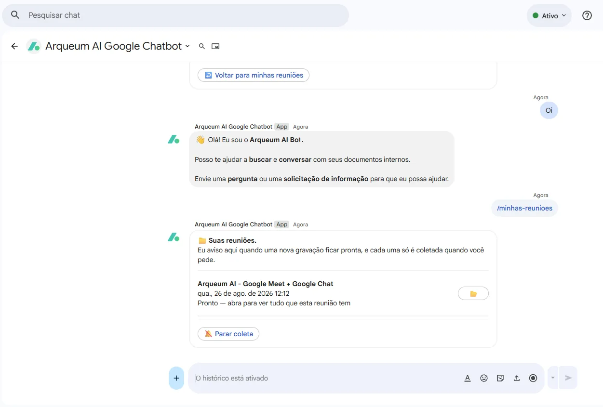The image size is (603, 407).
Task: Click the upload file icon
Action: coord(517,378)
